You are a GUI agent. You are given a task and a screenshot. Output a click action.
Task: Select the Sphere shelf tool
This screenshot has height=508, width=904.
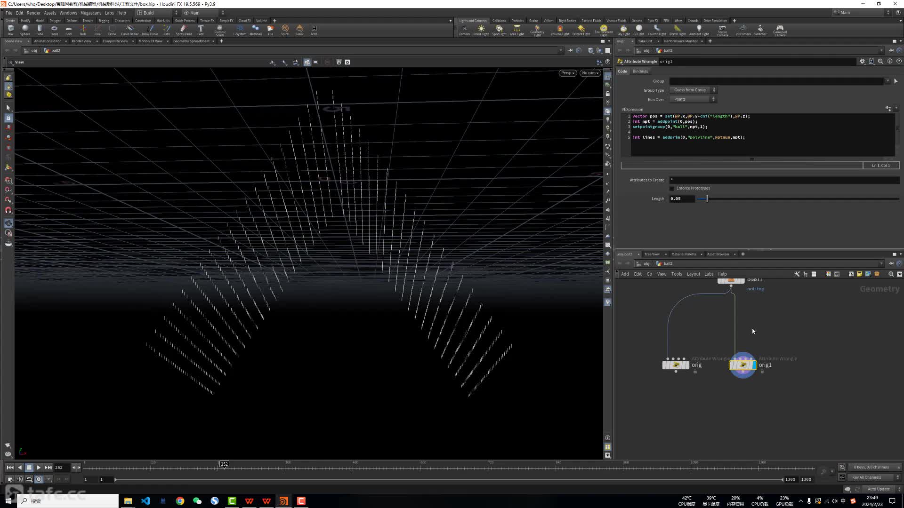click(25, 30)
